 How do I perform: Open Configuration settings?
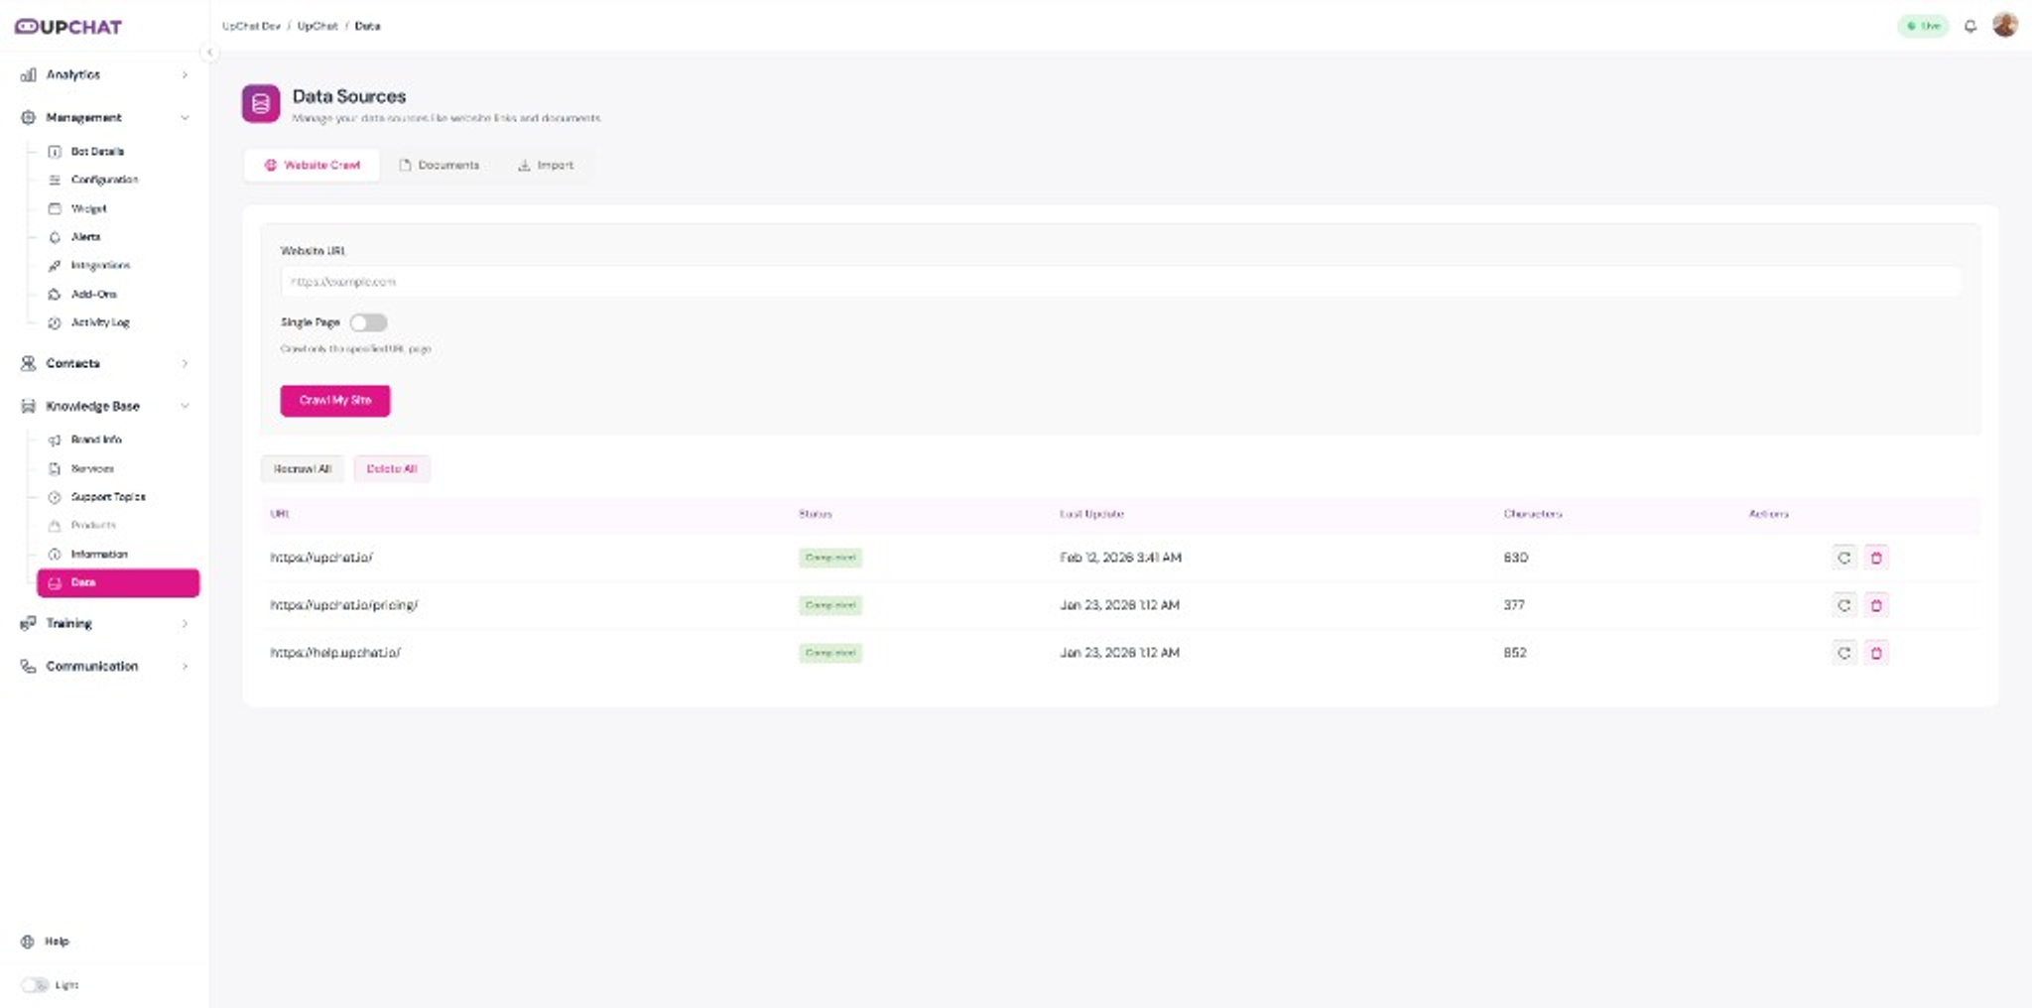pos(104,180)
